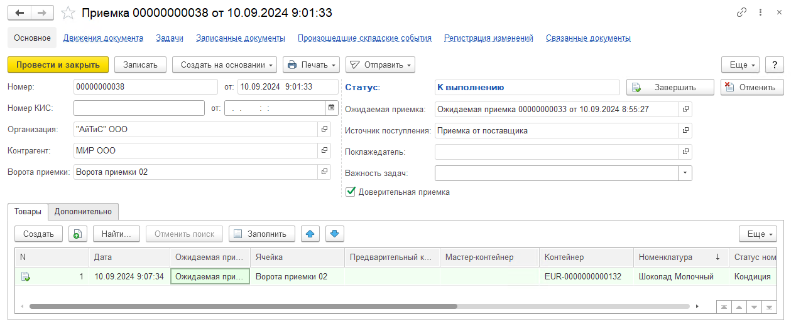Screen dimensions: 796x327
Task: Open the Источник поступления record via its open icon
Action: [685, 130]
